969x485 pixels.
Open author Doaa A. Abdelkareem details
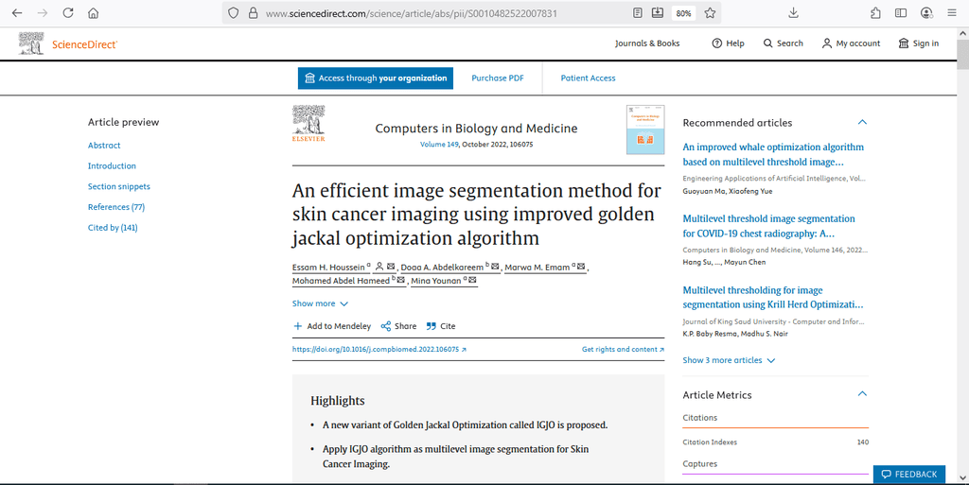(445, 268)
